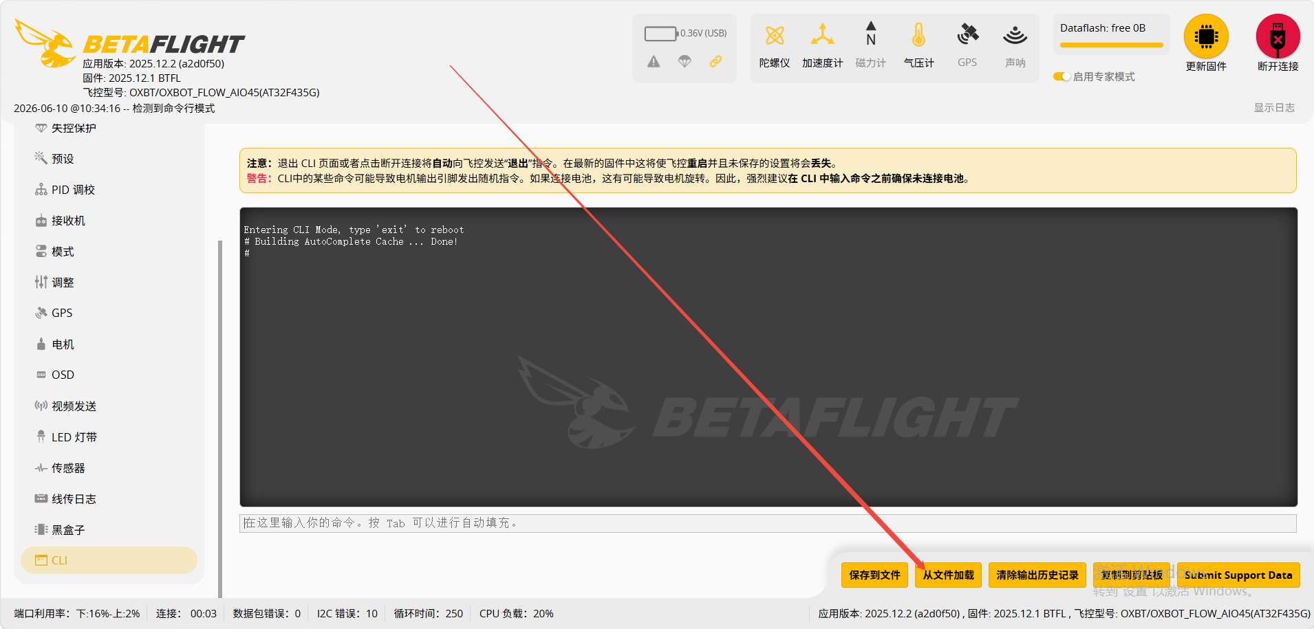Click the battery voltage indicator icon

click(x=661, y=33)
